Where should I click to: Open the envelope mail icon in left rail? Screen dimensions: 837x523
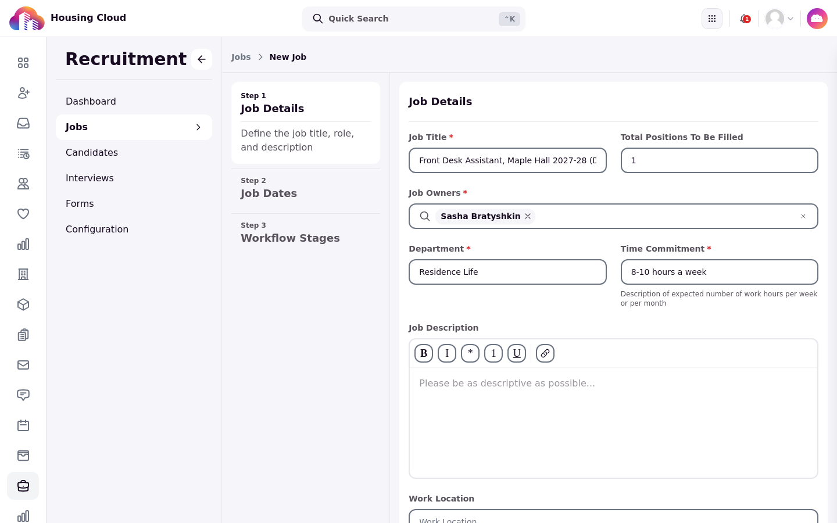click(23, 365)
